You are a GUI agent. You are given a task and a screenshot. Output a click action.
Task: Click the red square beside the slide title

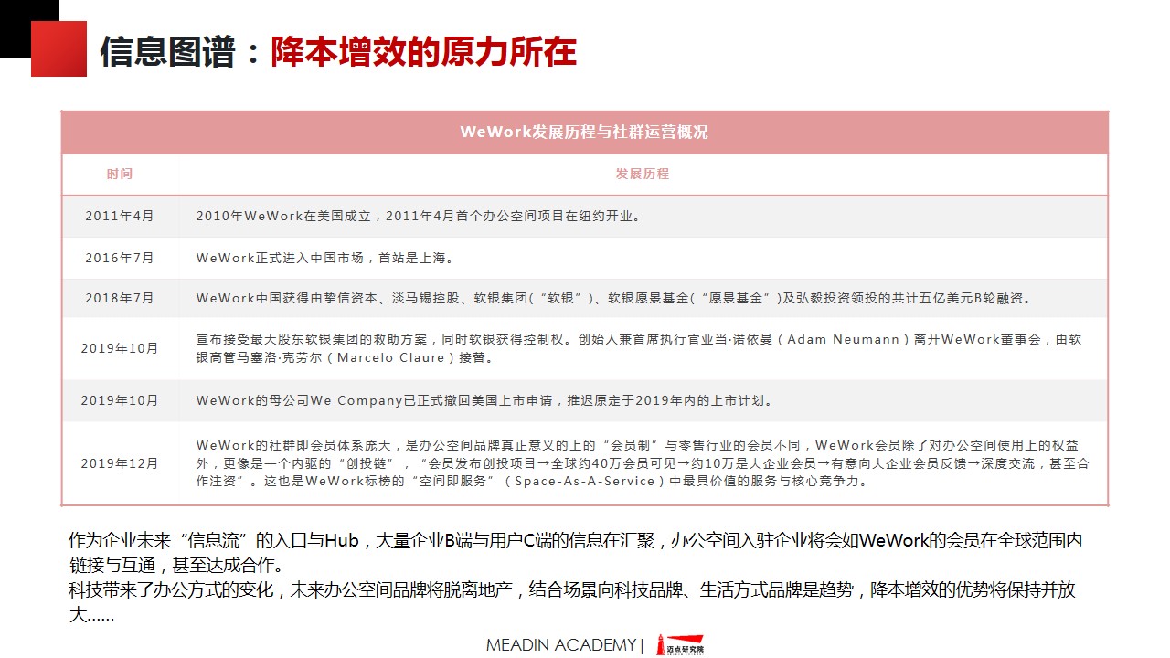tap(58, 48)
